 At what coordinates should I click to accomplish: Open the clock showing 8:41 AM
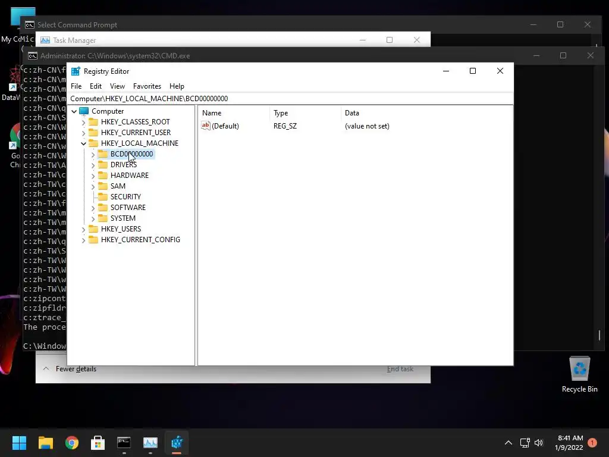(569, 443)
